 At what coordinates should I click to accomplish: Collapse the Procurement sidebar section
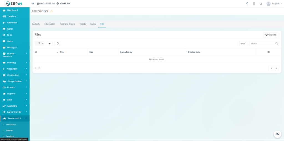click(x=15, y=118)
